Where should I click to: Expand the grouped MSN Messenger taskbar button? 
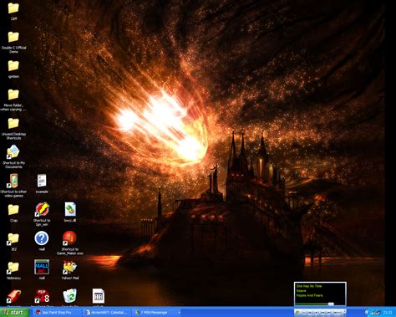(156, 313)
